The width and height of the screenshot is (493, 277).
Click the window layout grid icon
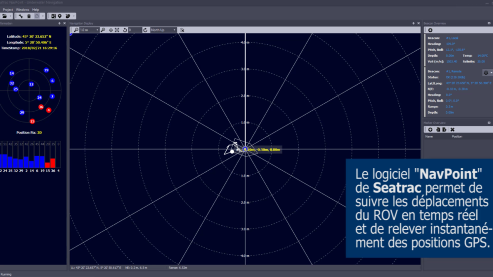pos(53,16)
